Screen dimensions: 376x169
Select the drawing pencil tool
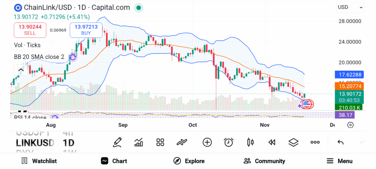coord(117,142)
